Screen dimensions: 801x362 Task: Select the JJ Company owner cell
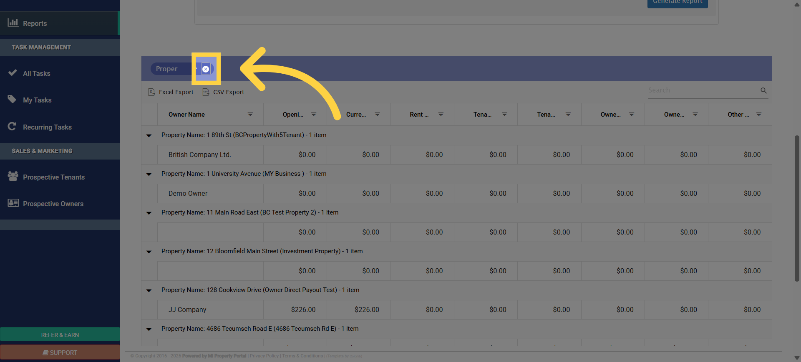pyautogui.click(x=210, y=310)
